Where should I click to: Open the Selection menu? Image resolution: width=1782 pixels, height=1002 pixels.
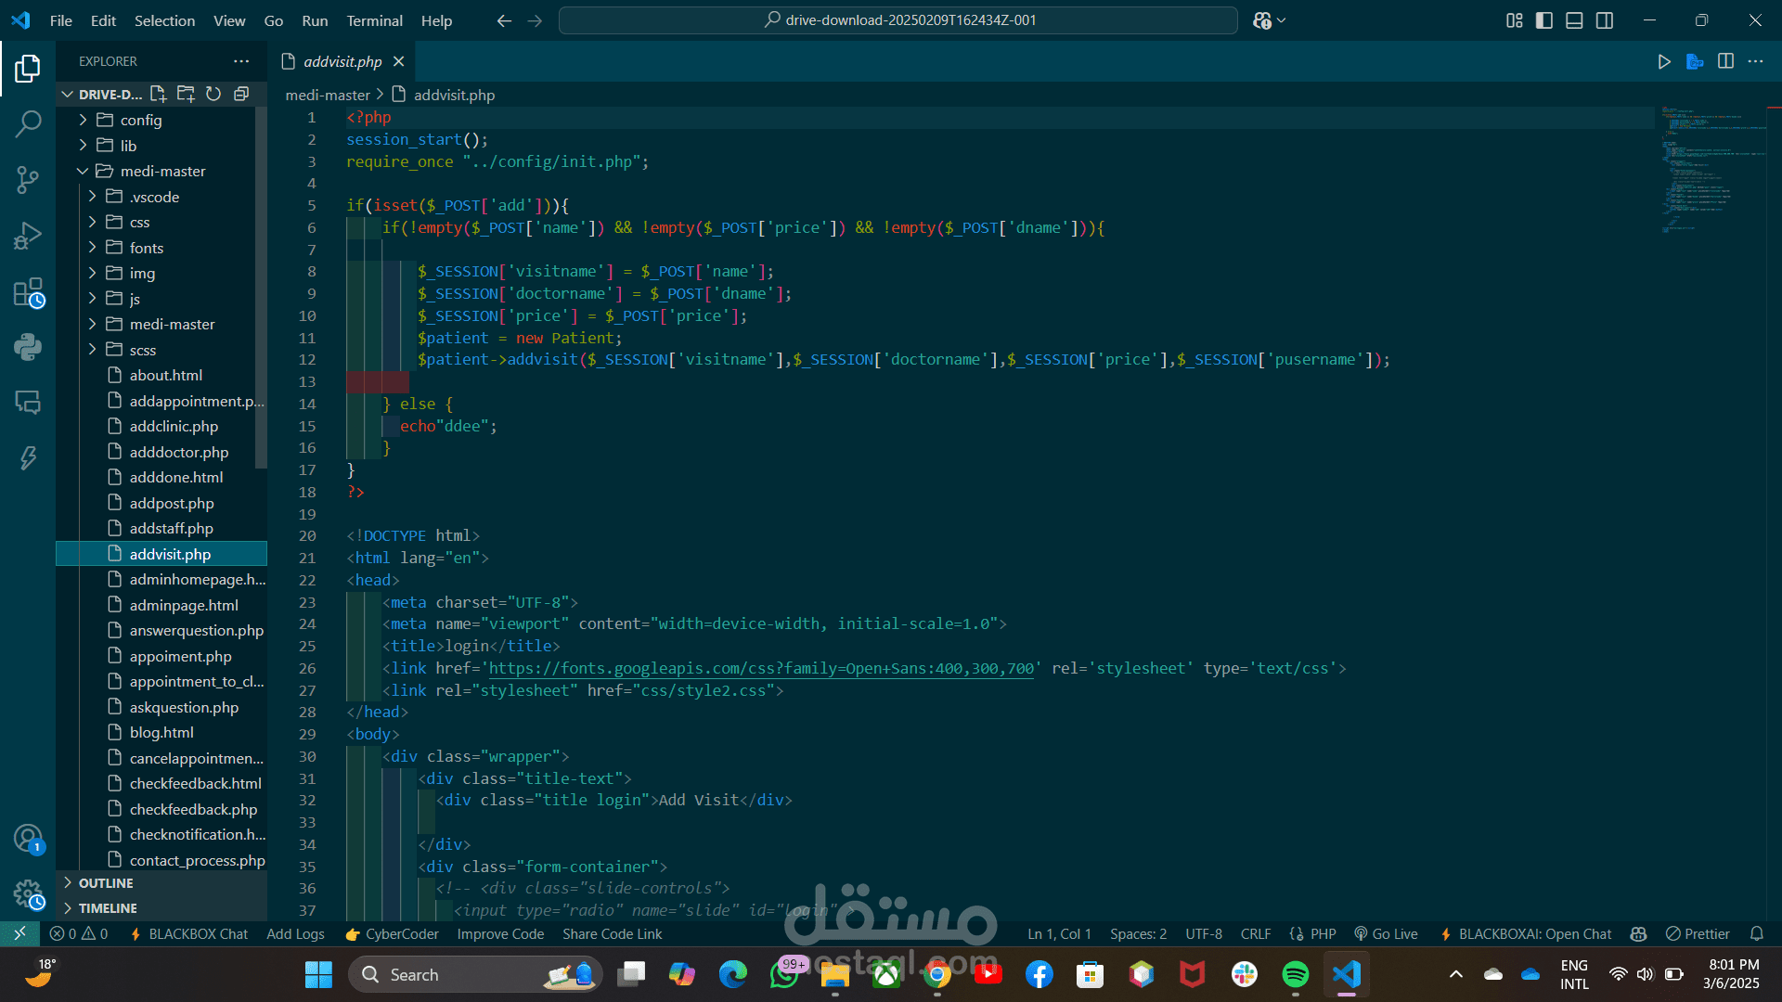pyautogui.click(x=164, y=20)
